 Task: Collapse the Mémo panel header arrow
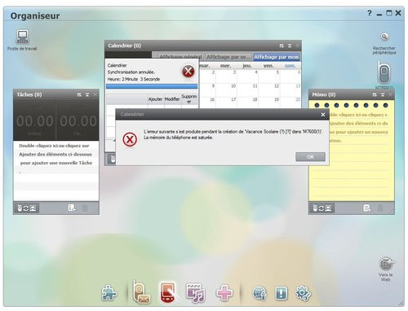pyautogui.click(x=383, y=94)
